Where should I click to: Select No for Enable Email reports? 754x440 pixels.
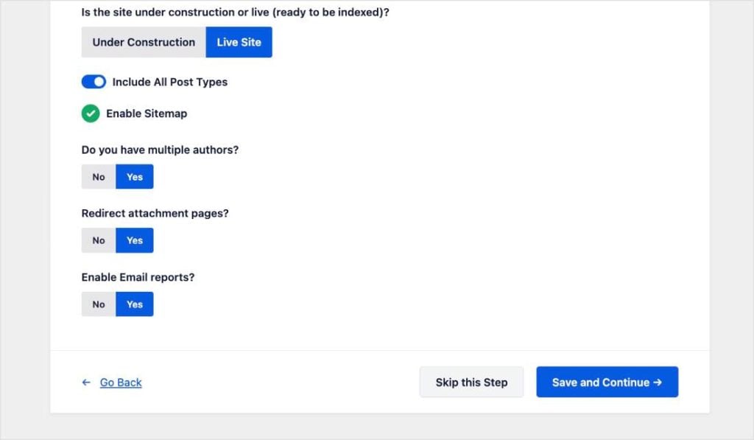[98, 304]
